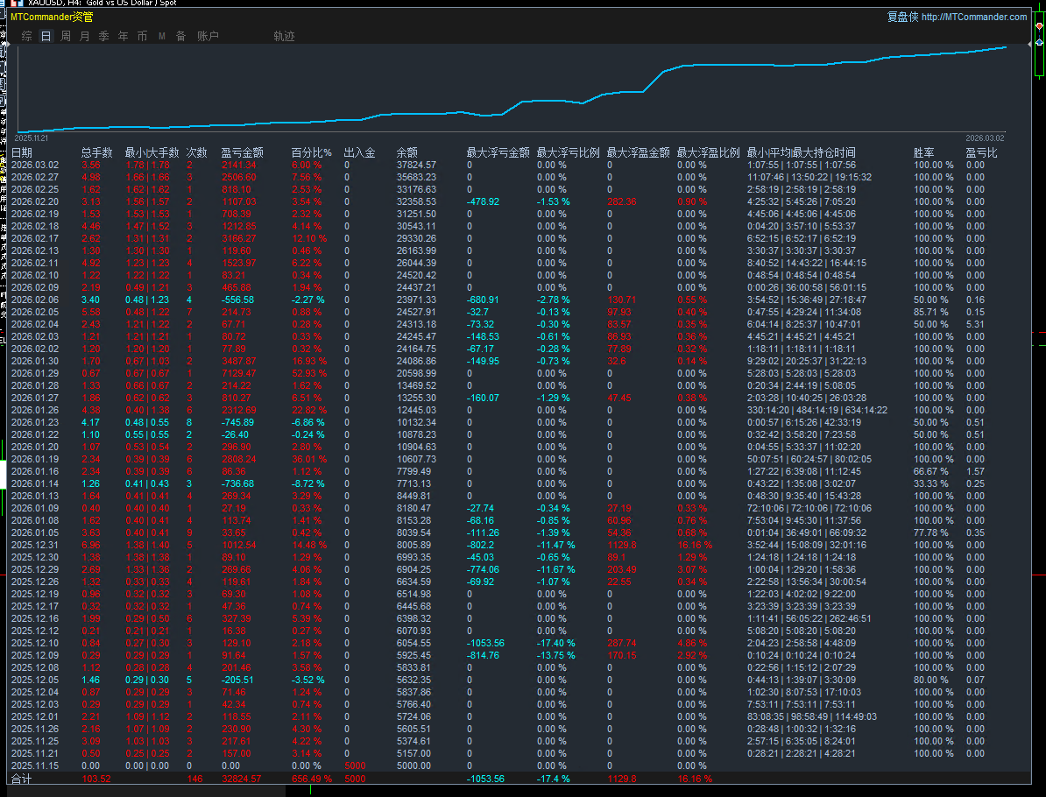The width and height of the screenshot is (1046, 797).
Task: Open the 年 yearly statistics tab
Action: click(x=124, y=36)
